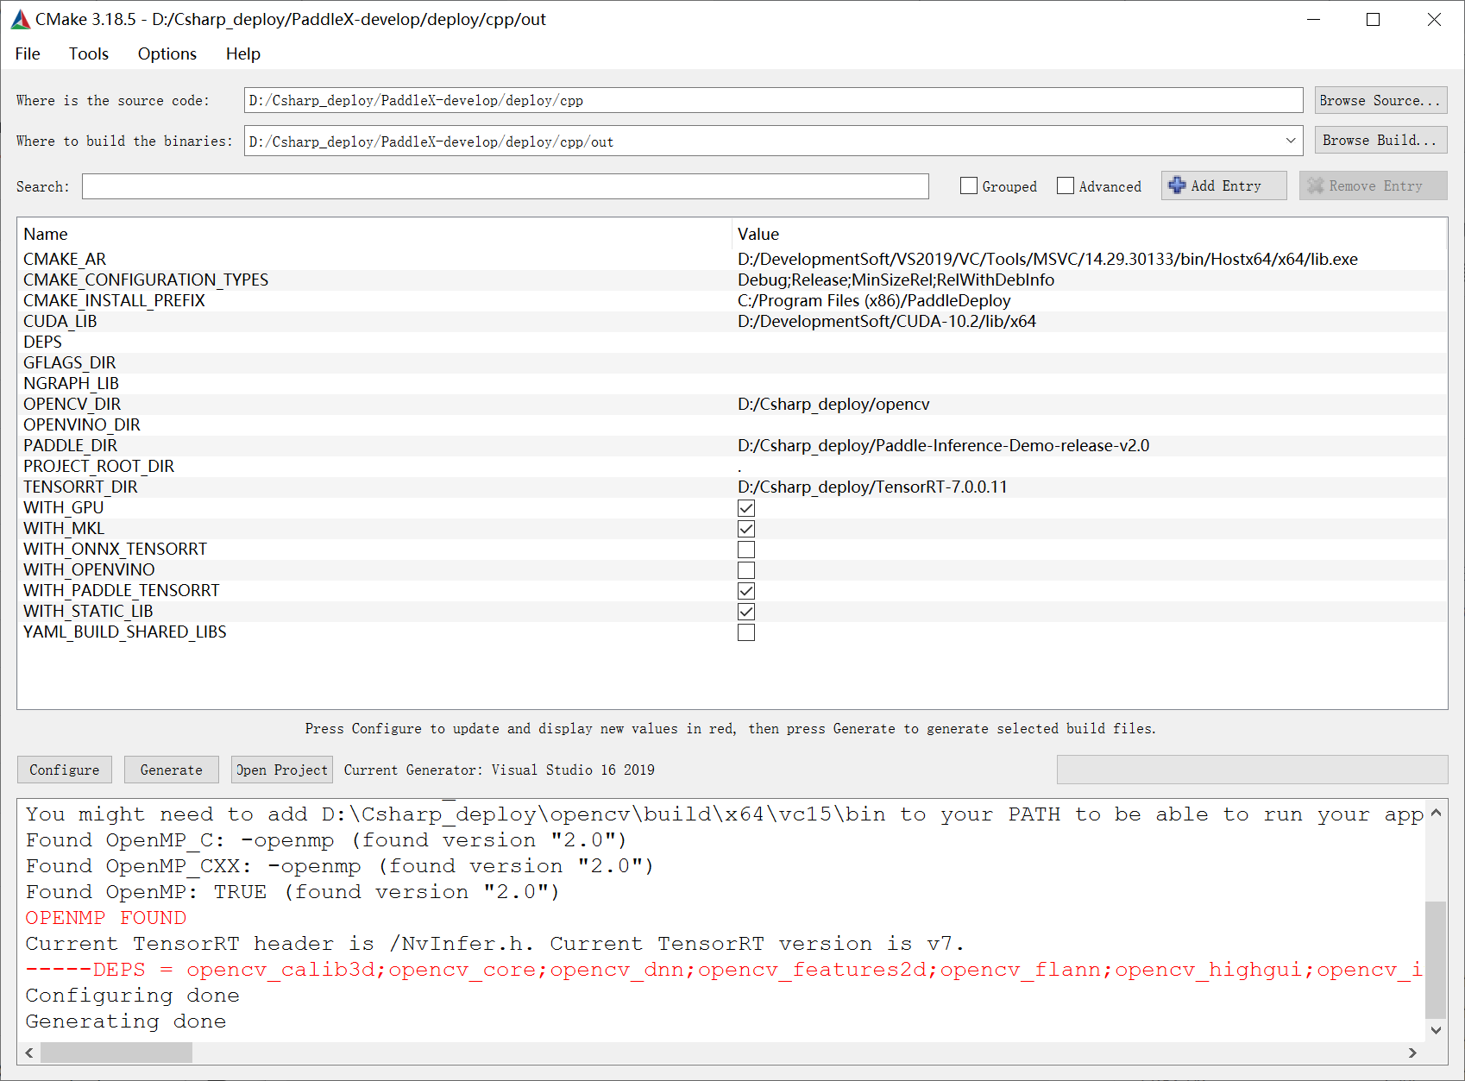This screenshot has height=1081, width=1465.
Task: Check the WITH_ONNX_TENSORRT box
Action: 745,550
